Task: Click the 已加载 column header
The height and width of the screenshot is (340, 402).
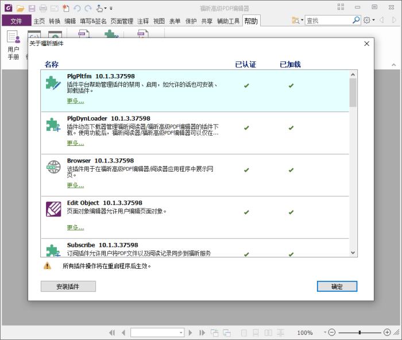Action: click(290, 64)
